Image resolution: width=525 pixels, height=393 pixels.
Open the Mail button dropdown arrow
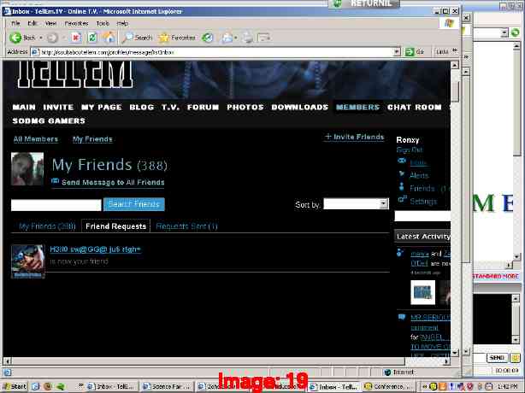pos(236,38)
